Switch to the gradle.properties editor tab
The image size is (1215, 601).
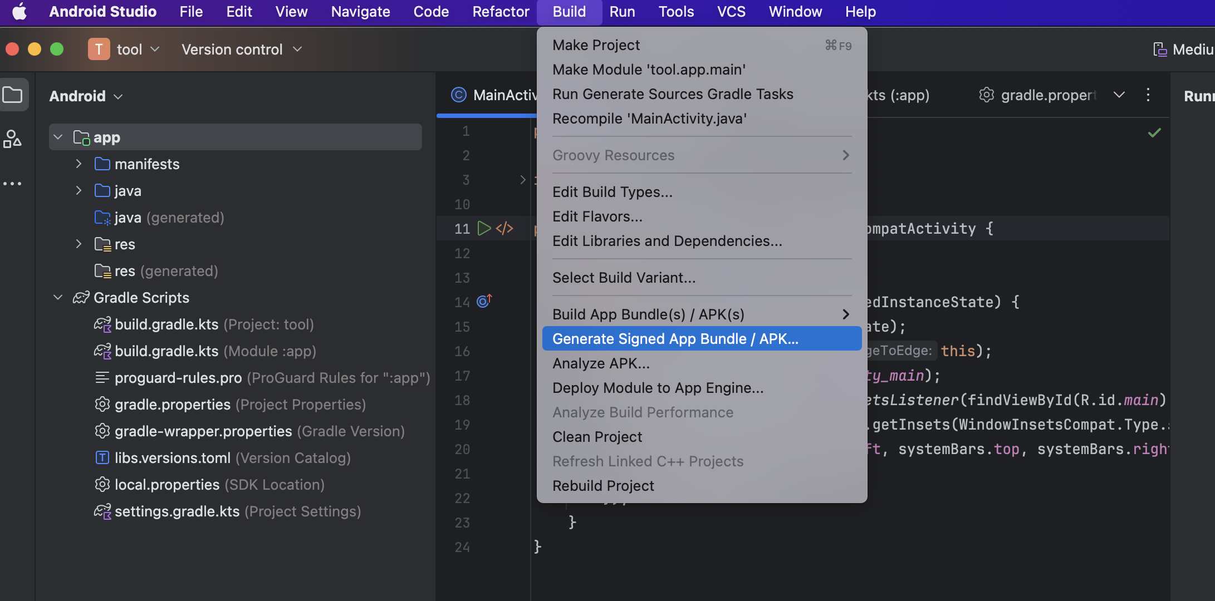1039,95
